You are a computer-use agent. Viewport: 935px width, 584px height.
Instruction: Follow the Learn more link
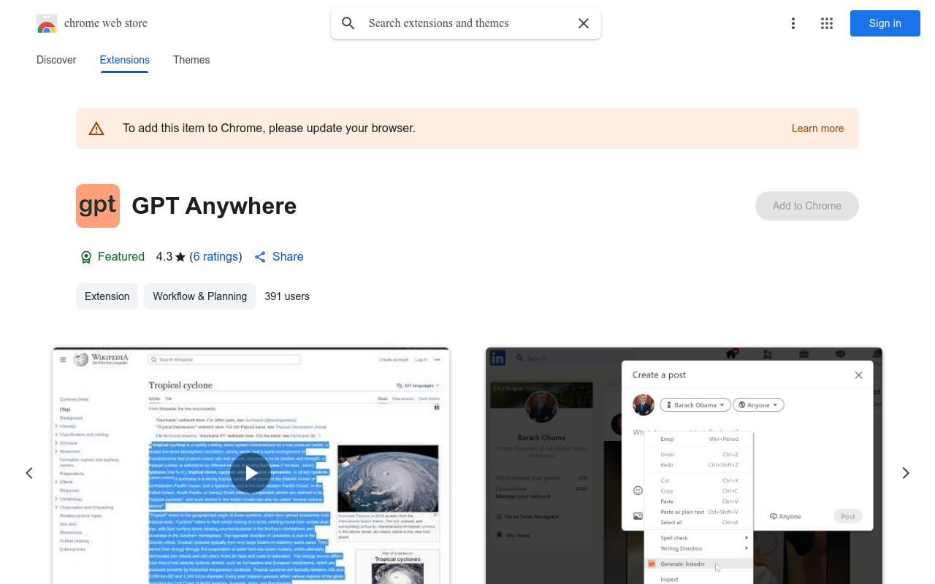[x=817, y=128]
